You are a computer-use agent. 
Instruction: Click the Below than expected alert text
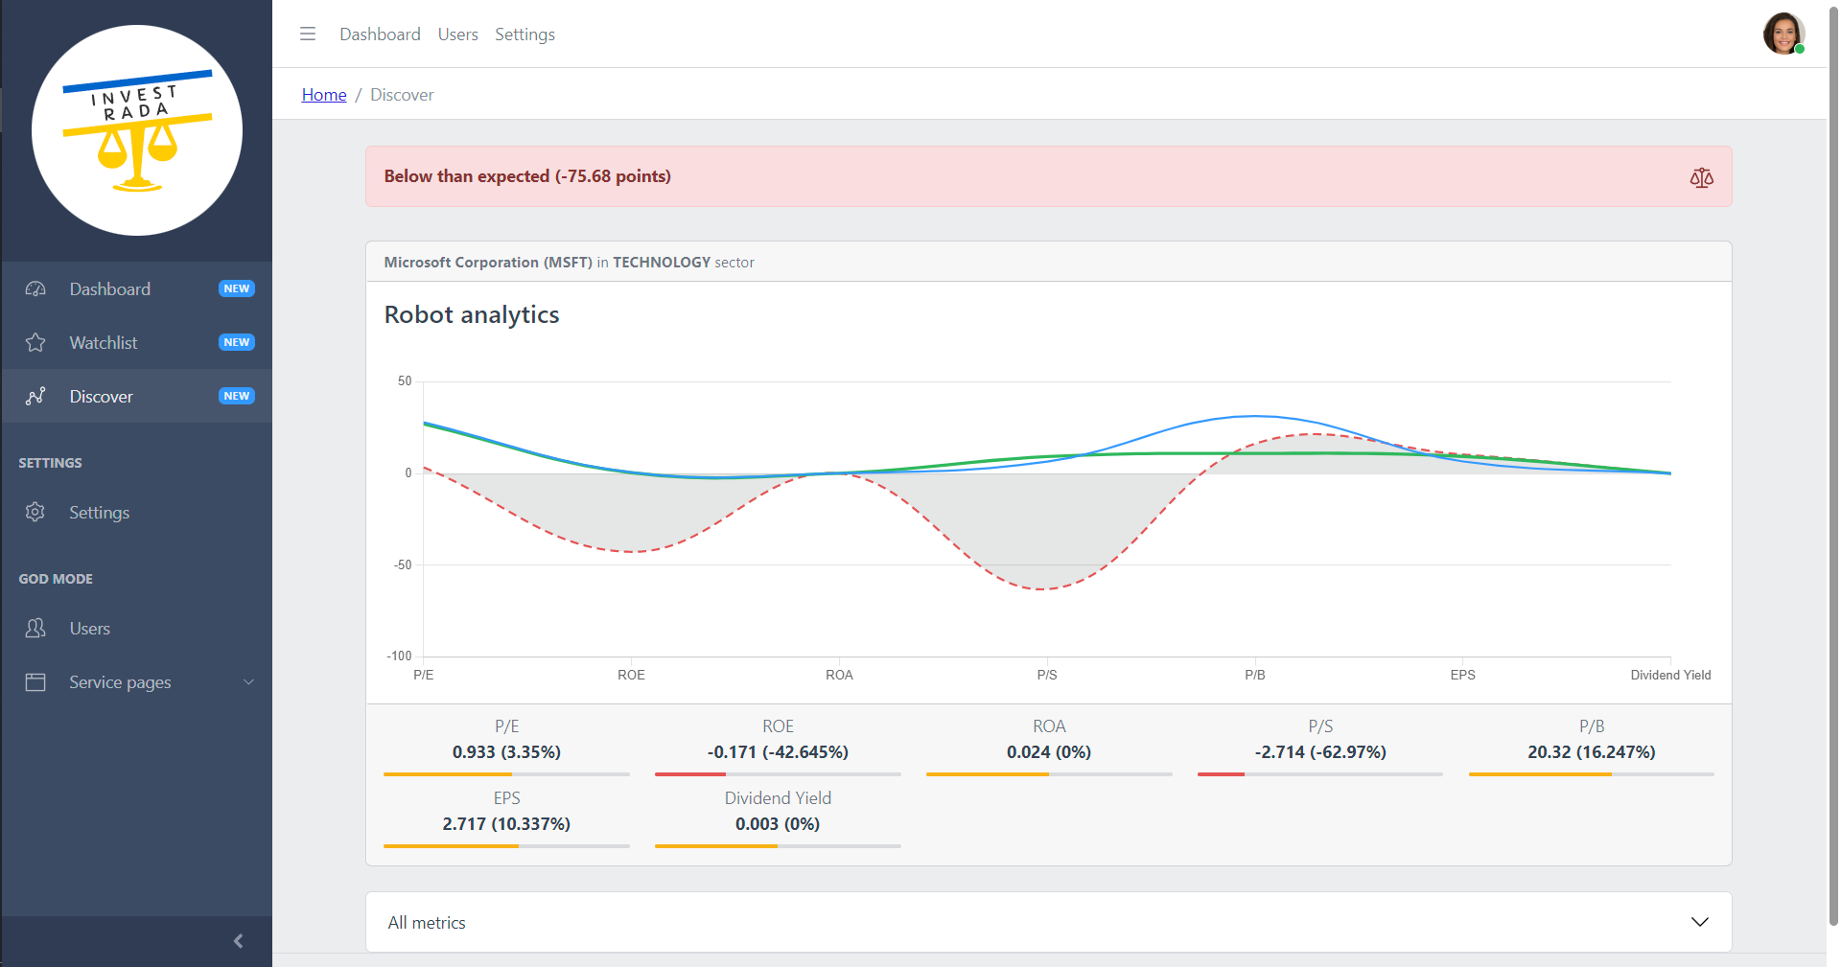527,176
